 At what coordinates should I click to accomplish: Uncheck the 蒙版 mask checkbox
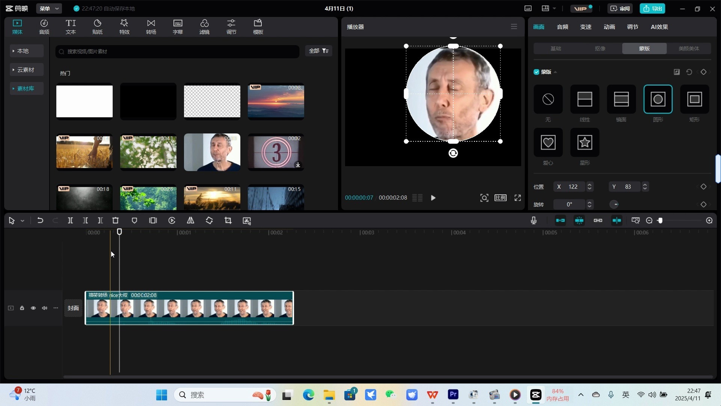(536, 72)
